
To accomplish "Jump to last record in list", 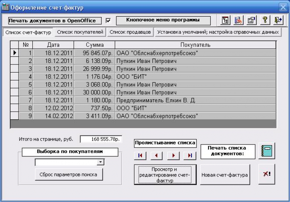I will click(x=190, y=156).
